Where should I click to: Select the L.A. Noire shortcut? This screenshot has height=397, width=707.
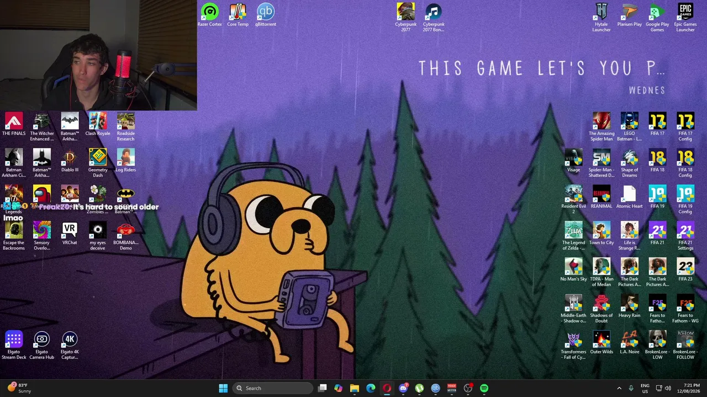[629, 342]
